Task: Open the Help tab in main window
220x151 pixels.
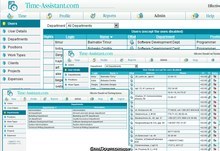Action: 210,16
